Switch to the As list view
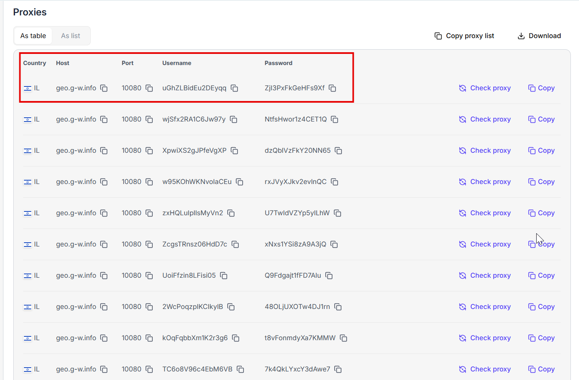 tap(71, 36)
